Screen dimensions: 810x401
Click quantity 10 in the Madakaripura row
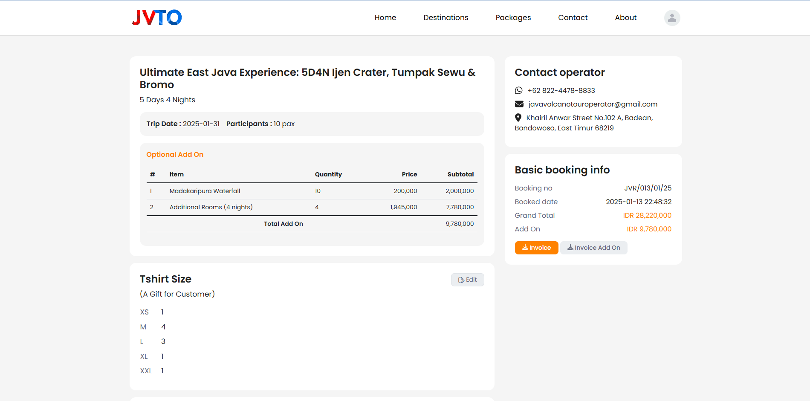318,191
